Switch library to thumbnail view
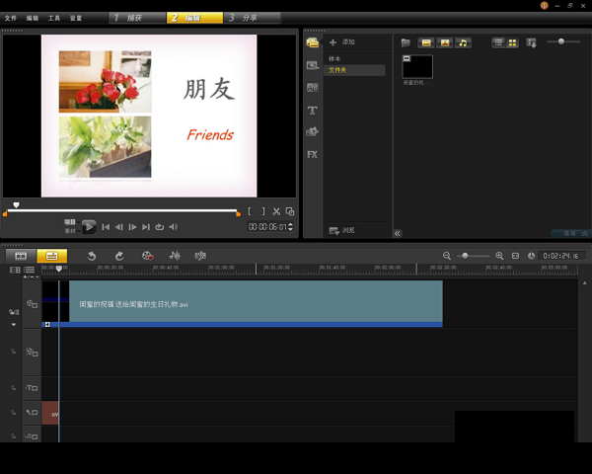This screenshot has height=474, width=592. tap(512, 42)
